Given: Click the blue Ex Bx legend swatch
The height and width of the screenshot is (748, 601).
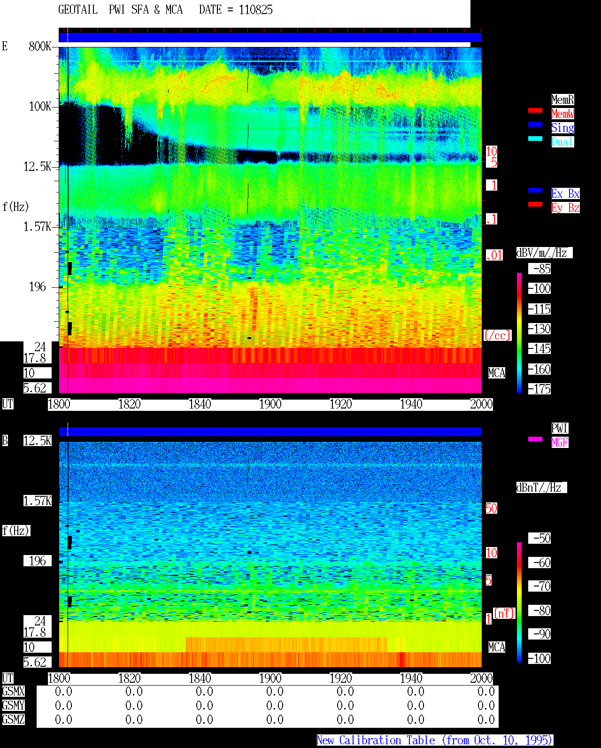Looking at the screenshot, I should [535, 190].
